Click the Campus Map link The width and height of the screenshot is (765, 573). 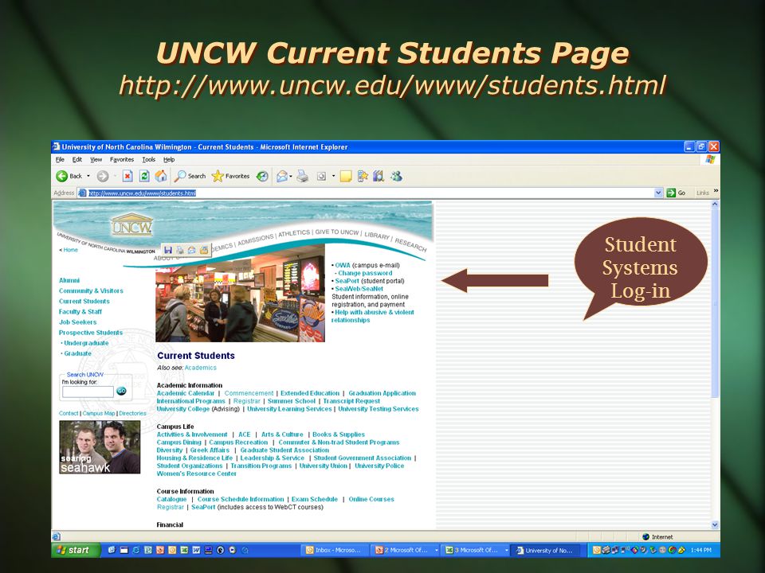point(99,413)
